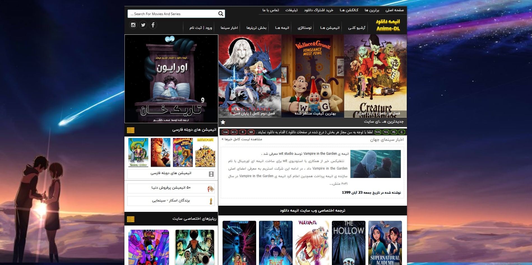Click the TV-PG rating badge

pyautogui.click(x=378, y=132)
